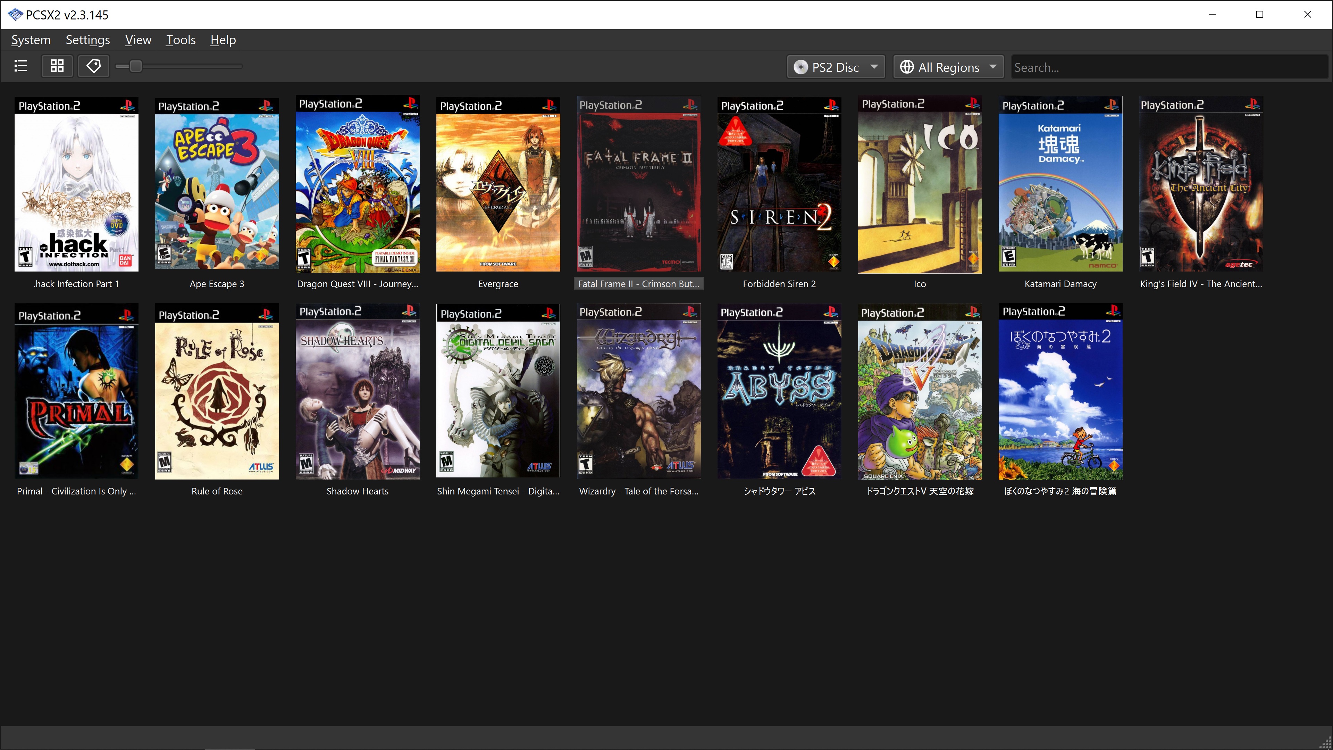Switch to game list view
Image resolution: width=1333 pixels, height=750 pixels.
click(x=21, y=66)
